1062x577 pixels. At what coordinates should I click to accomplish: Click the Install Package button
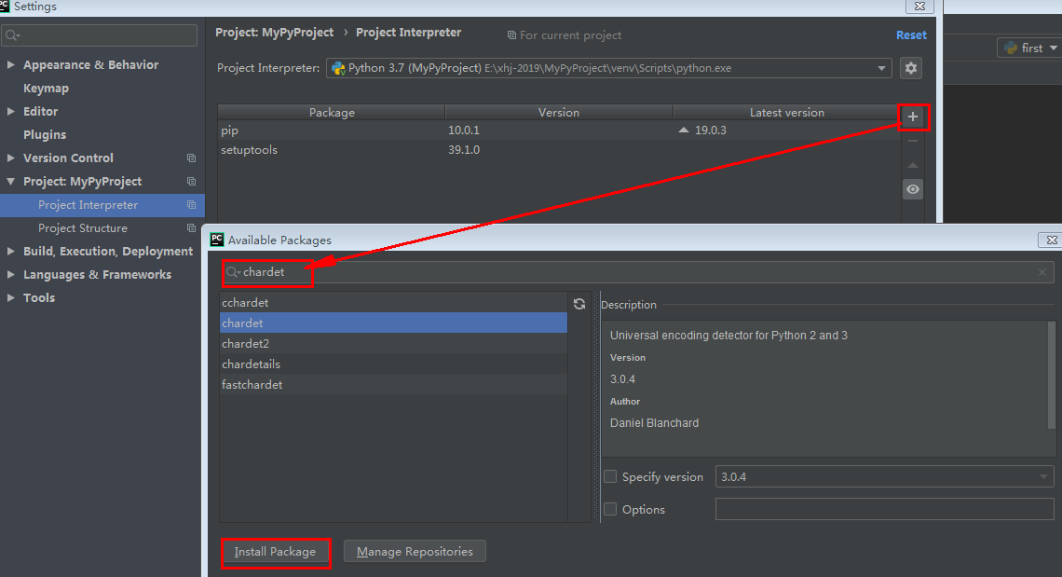coord(275,551)
